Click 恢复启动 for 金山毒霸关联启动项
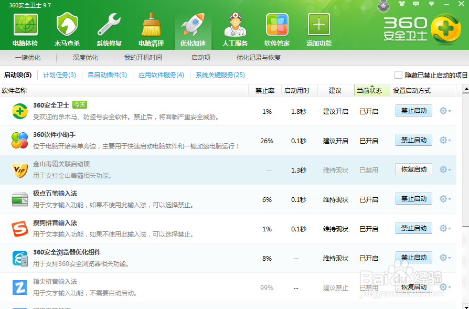The image size is (469, 309). [414, 169]
